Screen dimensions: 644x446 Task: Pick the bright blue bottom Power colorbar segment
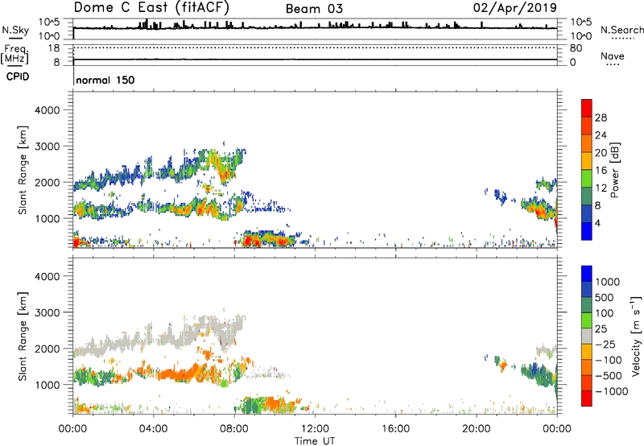[587, 231]
